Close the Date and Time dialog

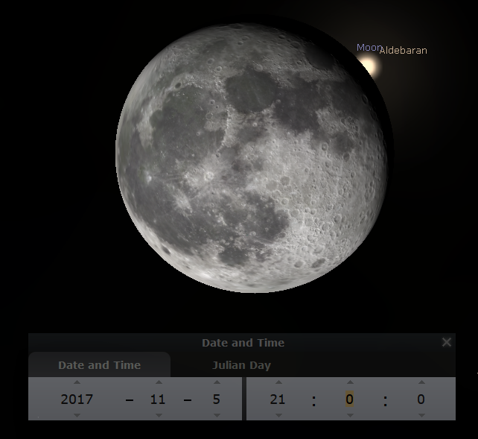[x=446, y=342]
